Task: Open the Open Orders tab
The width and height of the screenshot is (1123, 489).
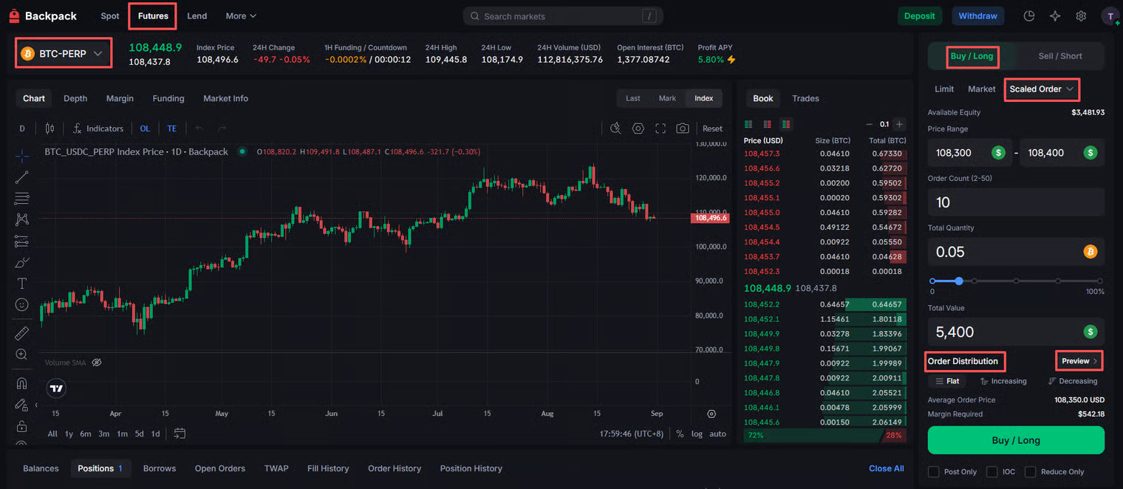Action: click(219, 468)
